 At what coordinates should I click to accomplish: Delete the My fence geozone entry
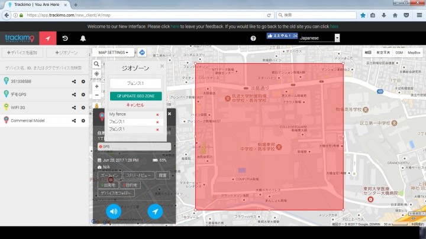(x=157, y=114)
